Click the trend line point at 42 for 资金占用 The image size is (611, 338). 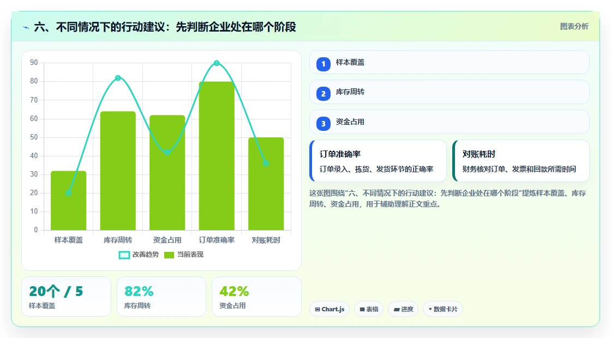[x=167, y=152]
